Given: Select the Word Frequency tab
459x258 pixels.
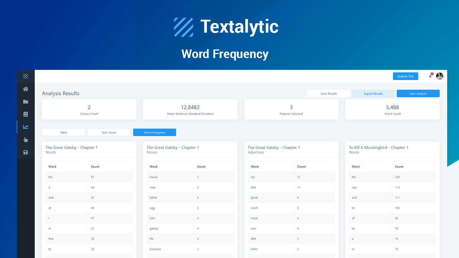Looking at the screenshot, I should (154, 132).
